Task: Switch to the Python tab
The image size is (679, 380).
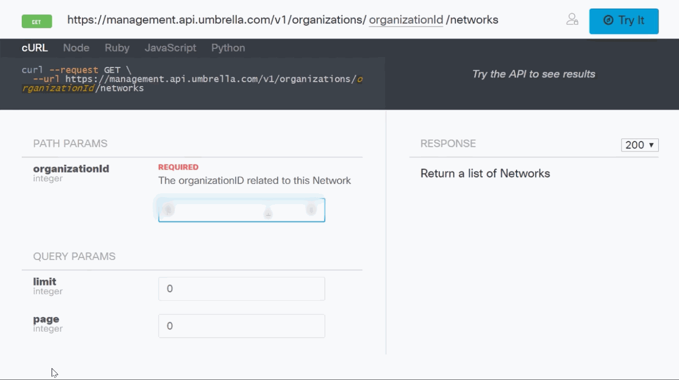Action: [228, 48]
